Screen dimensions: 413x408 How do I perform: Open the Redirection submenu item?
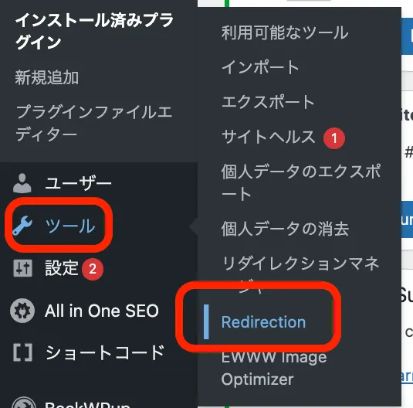pos(263,322)
